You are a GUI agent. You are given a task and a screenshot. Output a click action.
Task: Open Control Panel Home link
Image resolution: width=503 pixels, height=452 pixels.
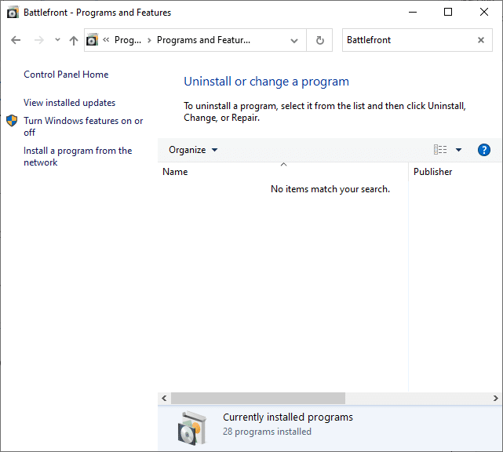tap(66, 75)
